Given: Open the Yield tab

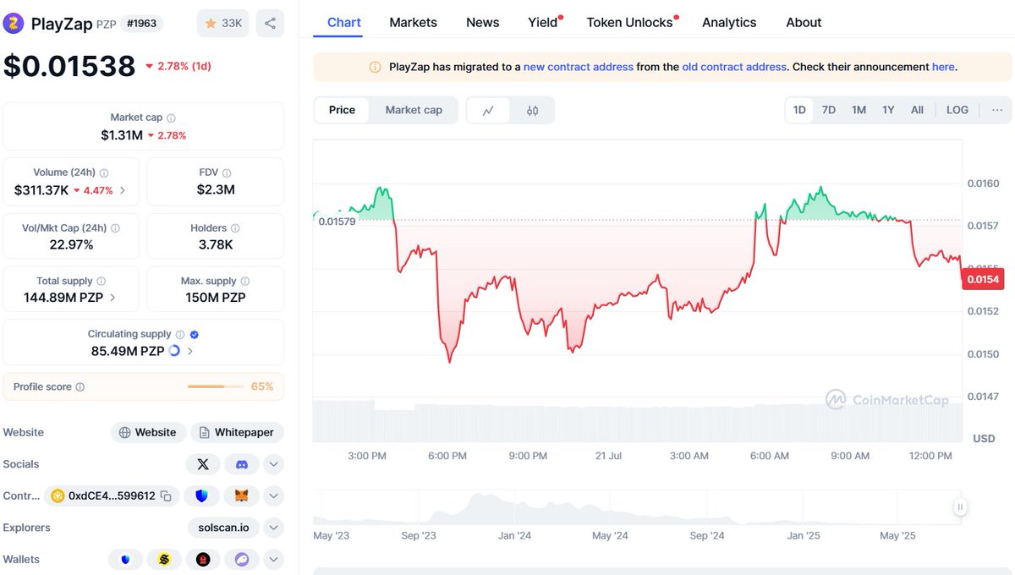Looking at the screenshot, I should click(544, 23).
